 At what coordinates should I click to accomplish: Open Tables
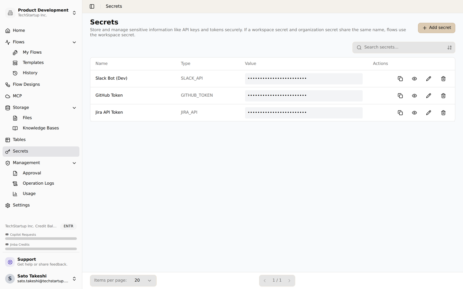point(41,140)
